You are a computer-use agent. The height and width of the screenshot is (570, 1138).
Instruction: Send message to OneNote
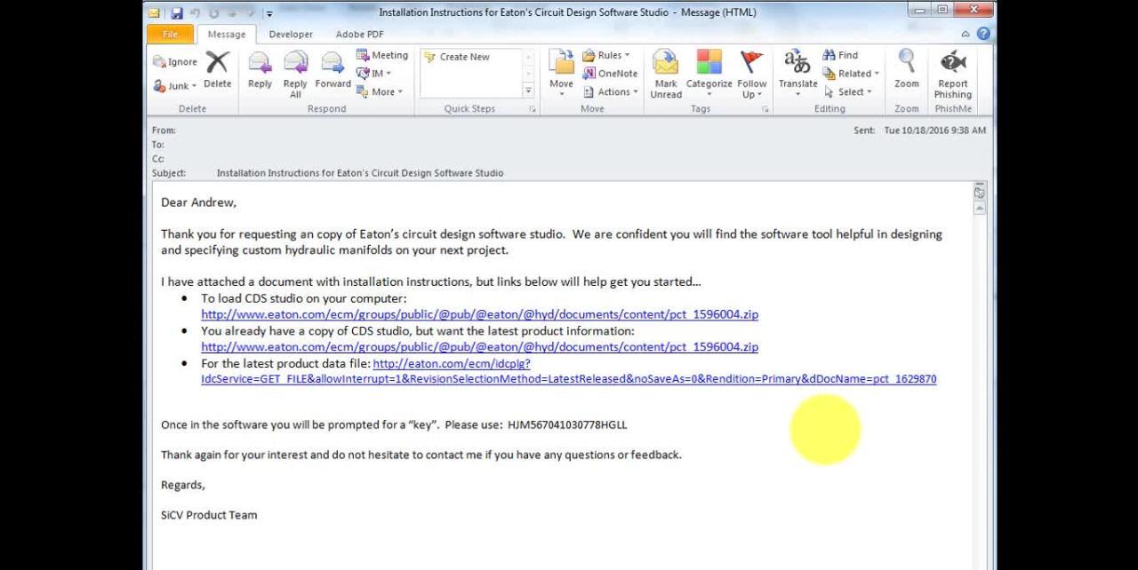tap(610, 74)
